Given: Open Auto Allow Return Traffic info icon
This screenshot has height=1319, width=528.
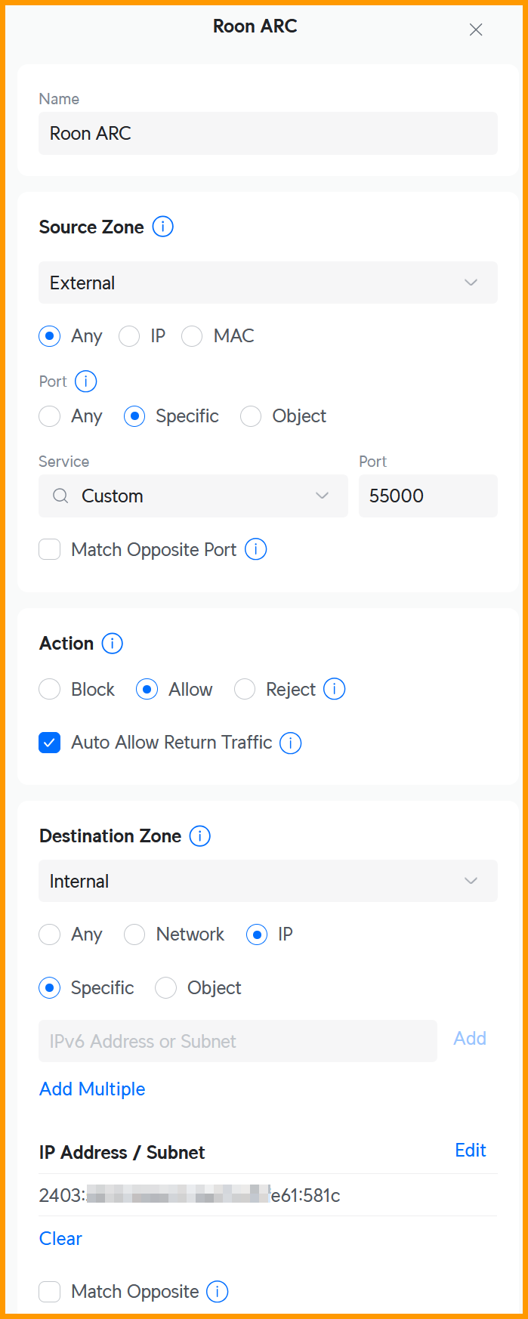Looking at the screenshot, I should 291,743.
